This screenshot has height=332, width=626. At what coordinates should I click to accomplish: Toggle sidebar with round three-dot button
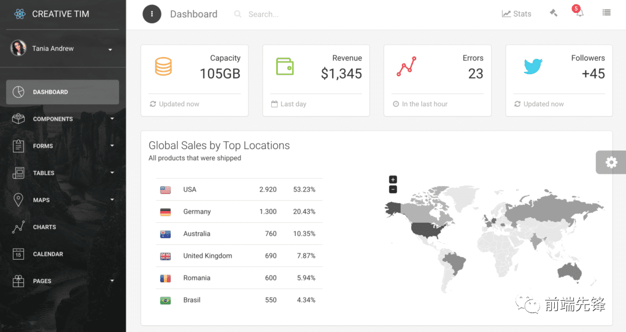click(x=152, y=14)
